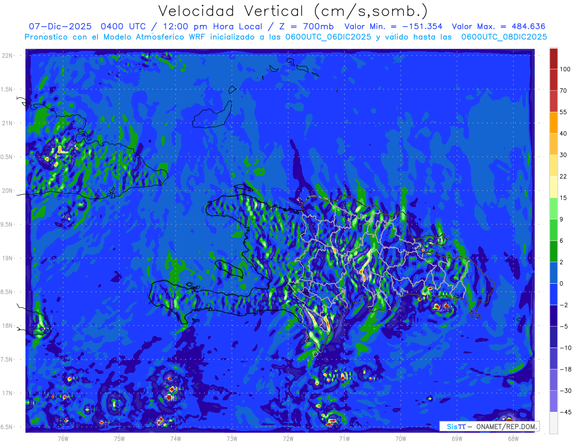Image resolution: width=576 pixels, height=445 pixels.
Task: Click the '19N' latitude label
Action: click(x=8, y=258)
